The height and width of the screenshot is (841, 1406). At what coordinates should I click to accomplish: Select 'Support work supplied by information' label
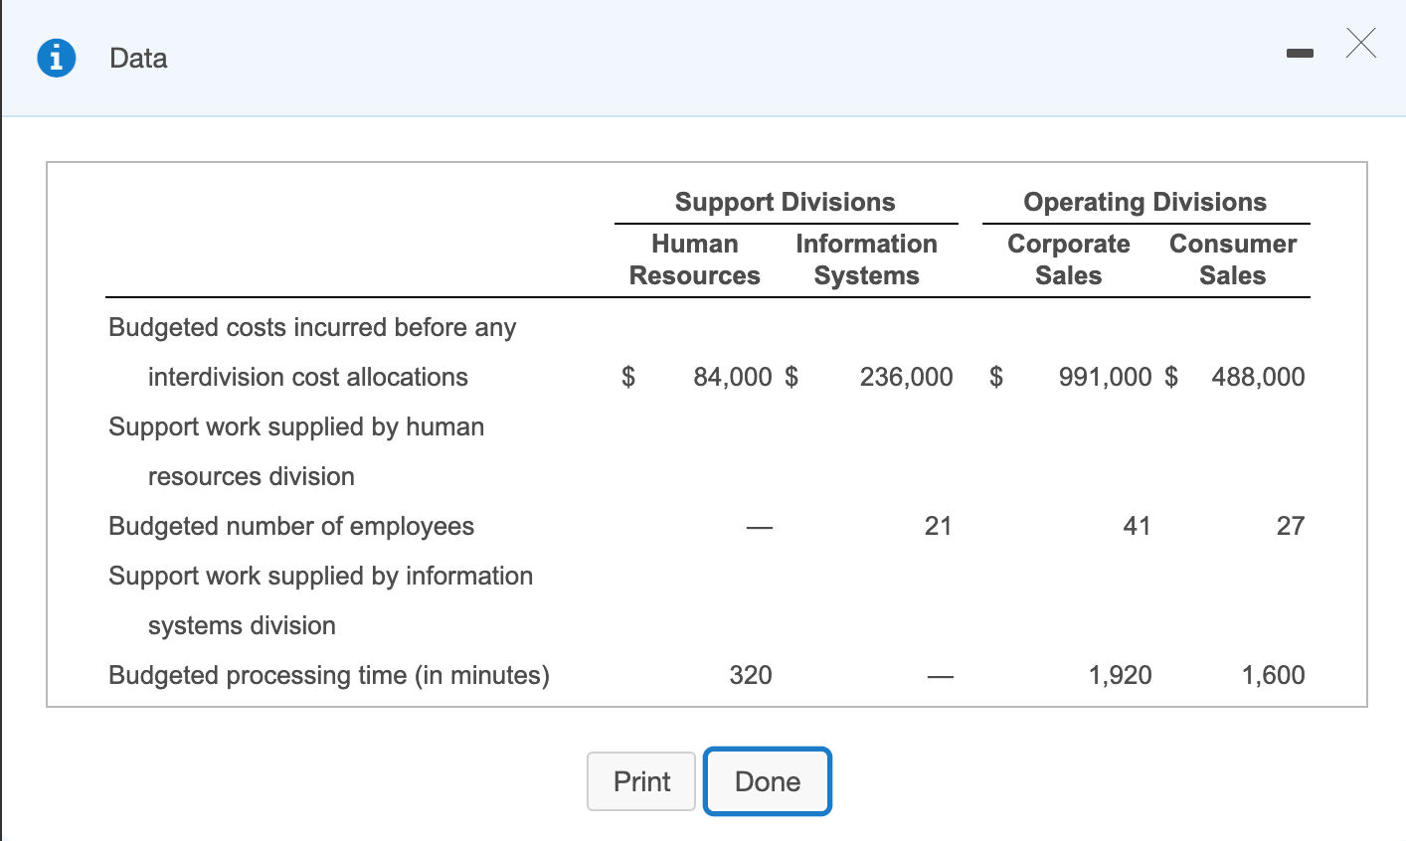tap(321, 577)
